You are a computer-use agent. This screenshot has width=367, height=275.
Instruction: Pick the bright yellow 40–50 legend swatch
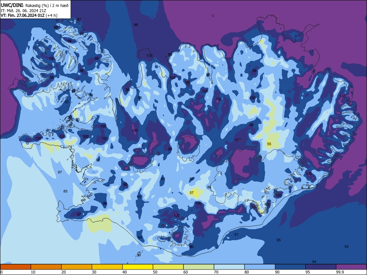pos(138,267)
